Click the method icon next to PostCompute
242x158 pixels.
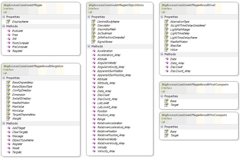[x=8, y=43]
